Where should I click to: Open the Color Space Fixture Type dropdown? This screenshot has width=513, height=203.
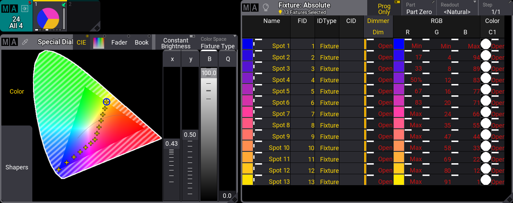pos(218,43)
